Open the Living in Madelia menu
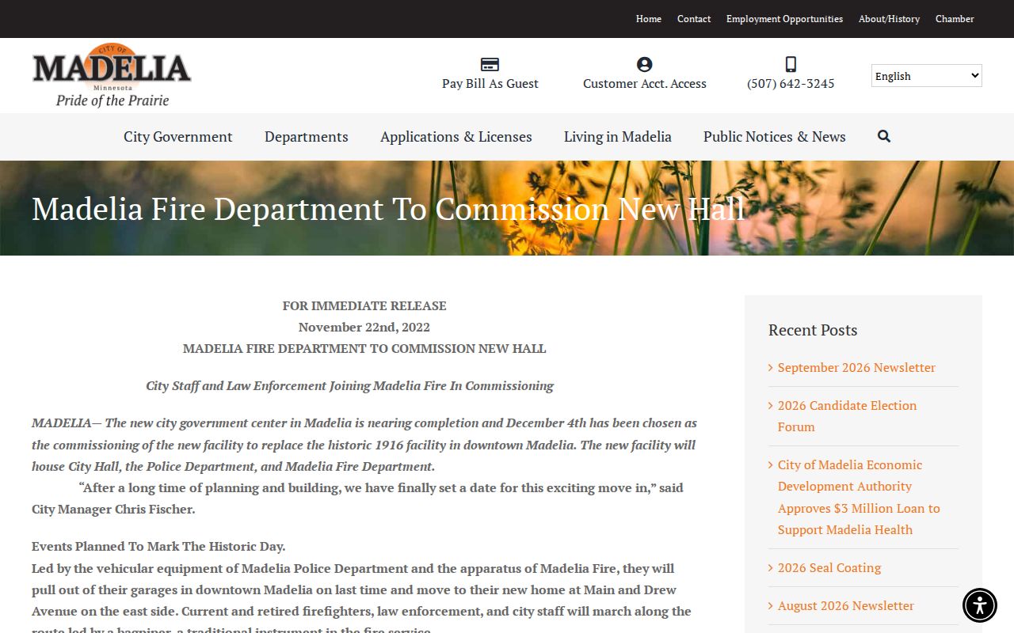This screenshot has width=1014, height=633. [618, 137]
